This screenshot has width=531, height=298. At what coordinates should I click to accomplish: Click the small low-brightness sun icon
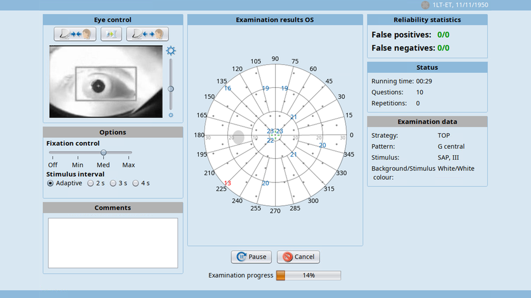click(x=171, y=115)
